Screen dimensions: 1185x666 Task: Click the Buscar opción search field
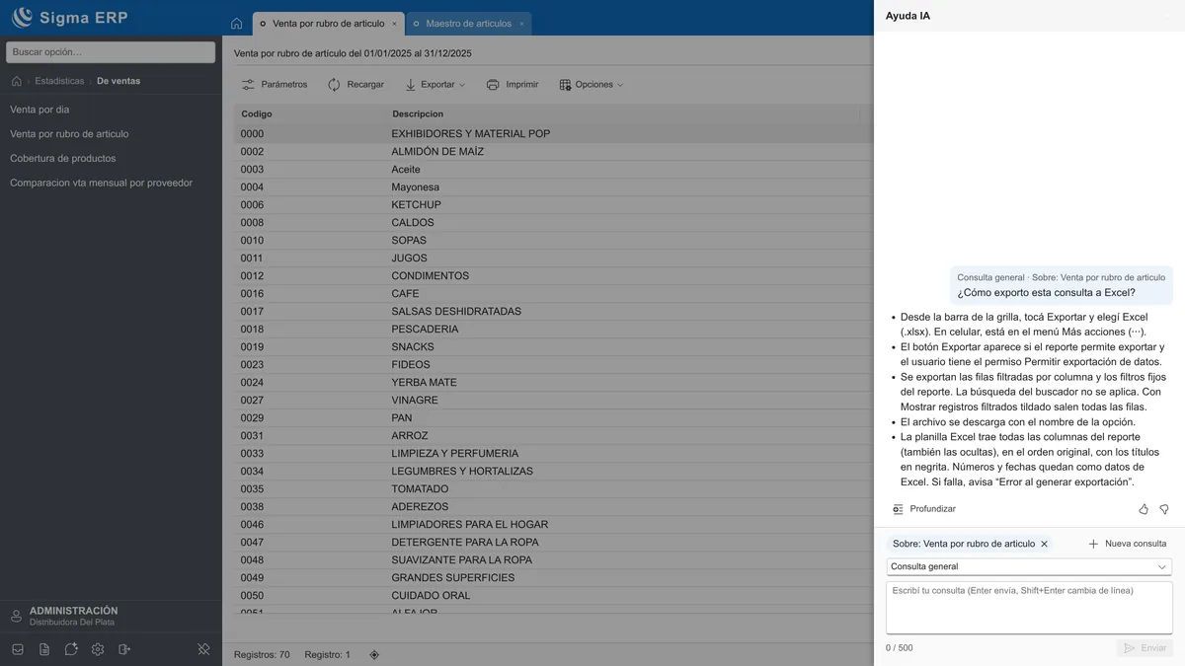pos(111,52)
